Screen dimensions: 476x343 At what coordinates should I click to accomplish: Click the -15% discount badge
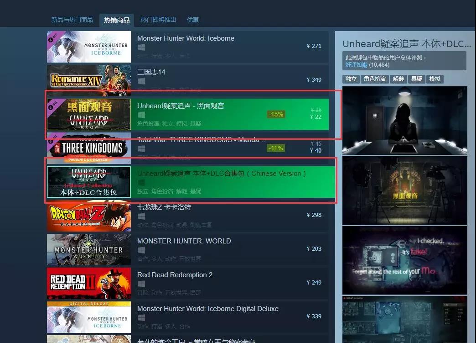(276, 114)
